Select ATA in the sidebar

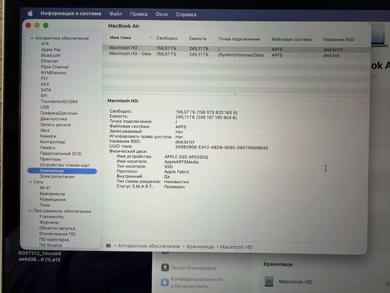45,44
